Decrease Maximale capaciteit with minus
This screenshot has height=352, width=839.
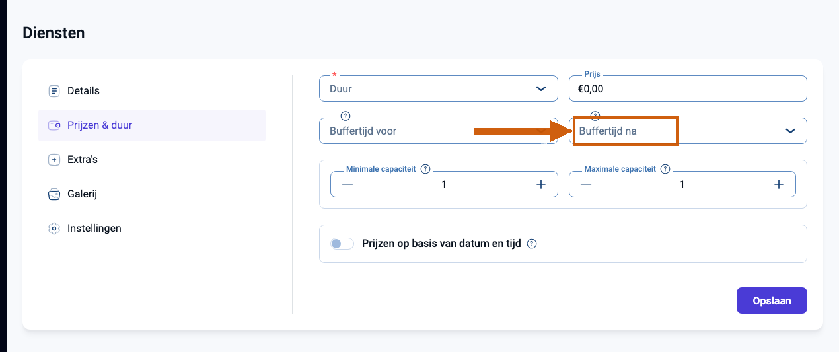[586, 184]
